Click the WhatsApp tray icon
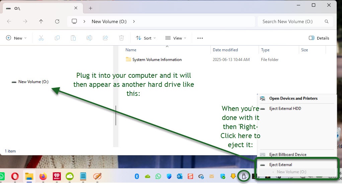The width and height of the screenshot is (342, 184). pyautogui.click(x=158, y=176)
